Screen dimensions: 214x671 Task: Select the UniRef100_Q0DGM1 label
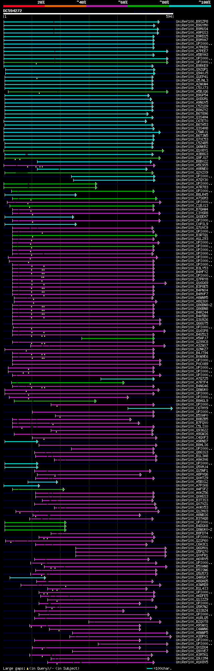[192, 99]
